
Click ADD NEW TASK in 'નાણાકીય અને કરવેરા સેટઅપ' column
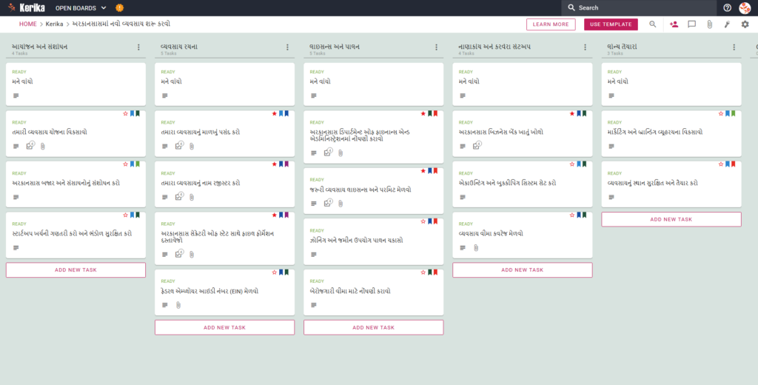(x=523, y=270)
